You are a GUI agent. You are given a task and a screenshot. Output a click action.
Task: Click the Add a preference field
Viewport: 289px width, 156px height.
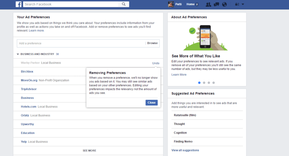(81, 43)
